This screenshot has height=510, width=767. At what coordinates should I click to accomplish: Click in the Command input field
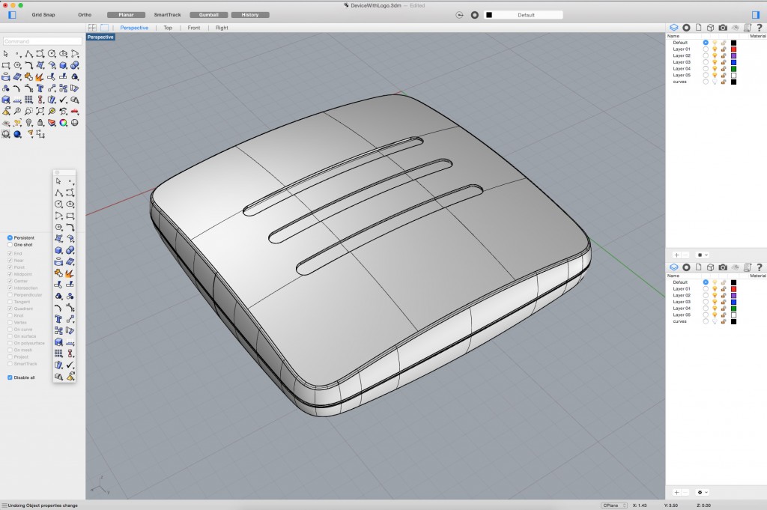click(x=43, y=41)
